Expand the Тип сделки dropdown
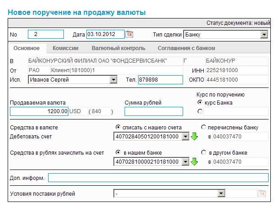The height and width of the screenshot is (211, 278). (264, 34)
